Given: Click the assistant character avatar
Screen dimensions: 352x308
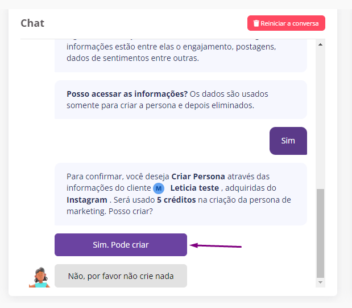Looking at the screenshot, I should click(x=39, y=277).
